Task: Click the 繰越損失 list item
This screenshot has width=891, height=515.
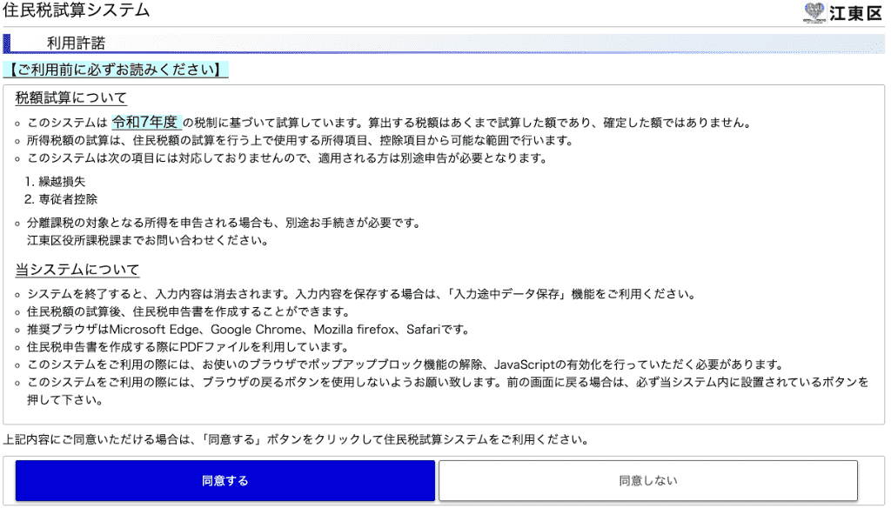Action: point(62,181)
